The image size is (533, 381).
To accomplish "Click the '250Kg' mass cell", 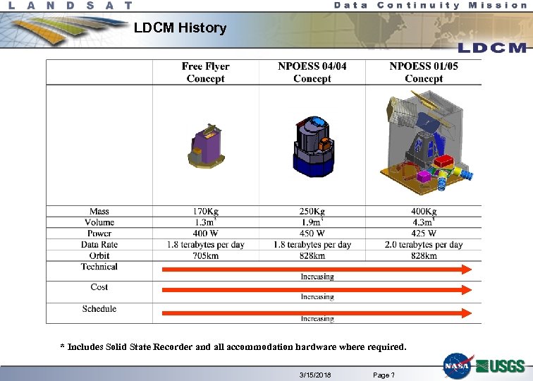I will [312, 211].
